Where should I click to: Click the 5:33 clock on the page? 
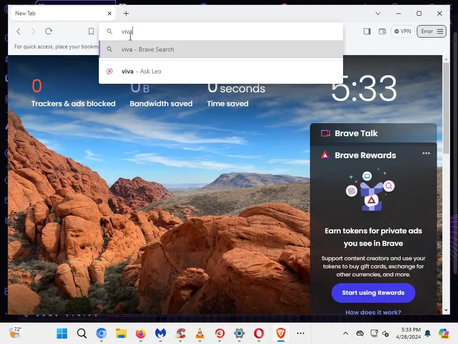(x=364, y=88)
